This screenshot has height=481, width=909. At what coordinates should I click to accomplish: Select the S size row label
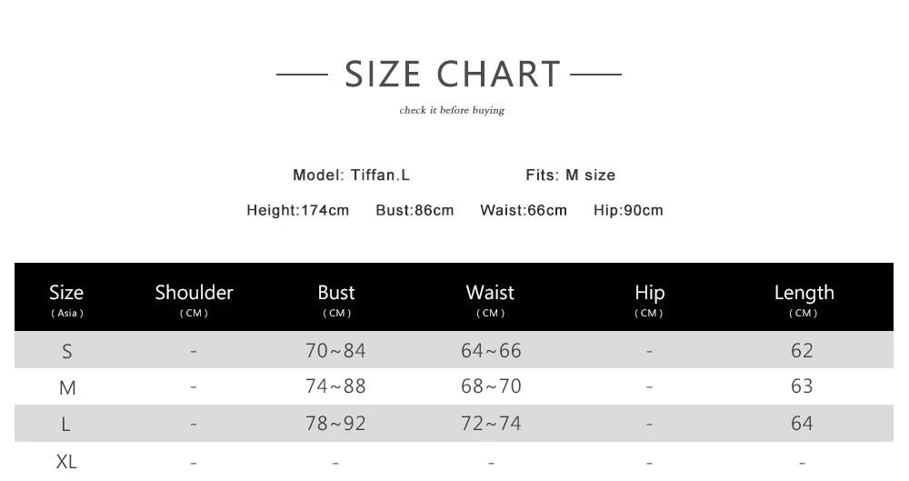[x=66, y=351]
